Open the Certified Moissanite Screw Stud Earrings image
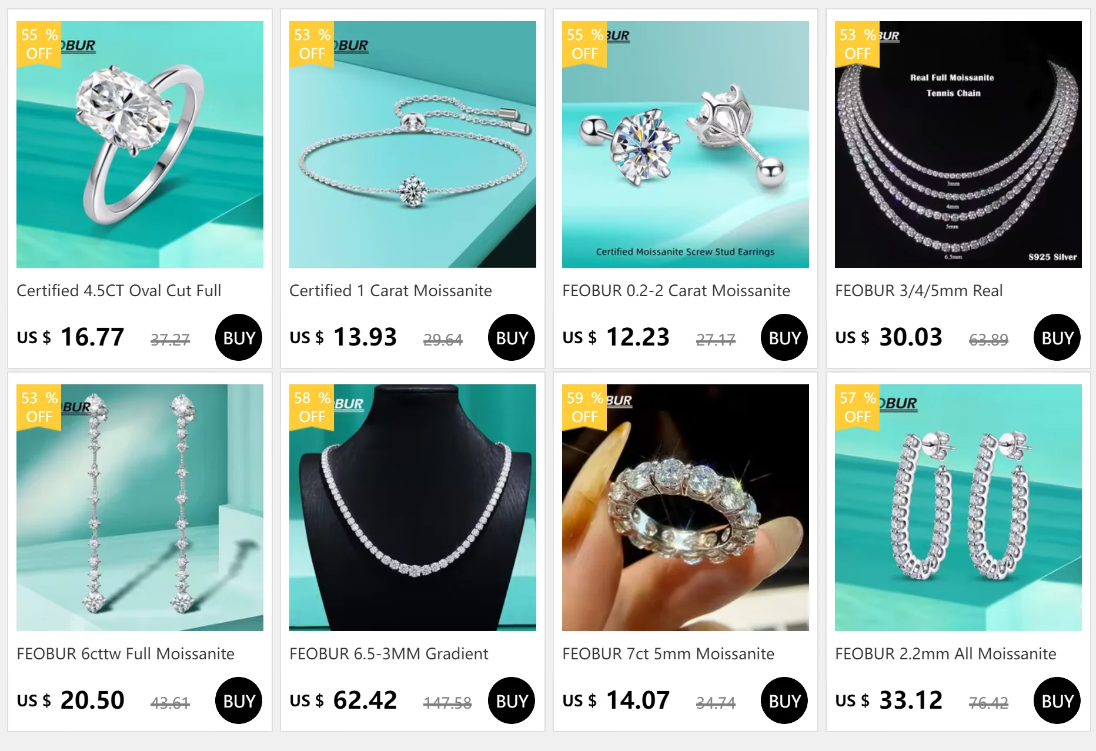 [x=686, y=145]
